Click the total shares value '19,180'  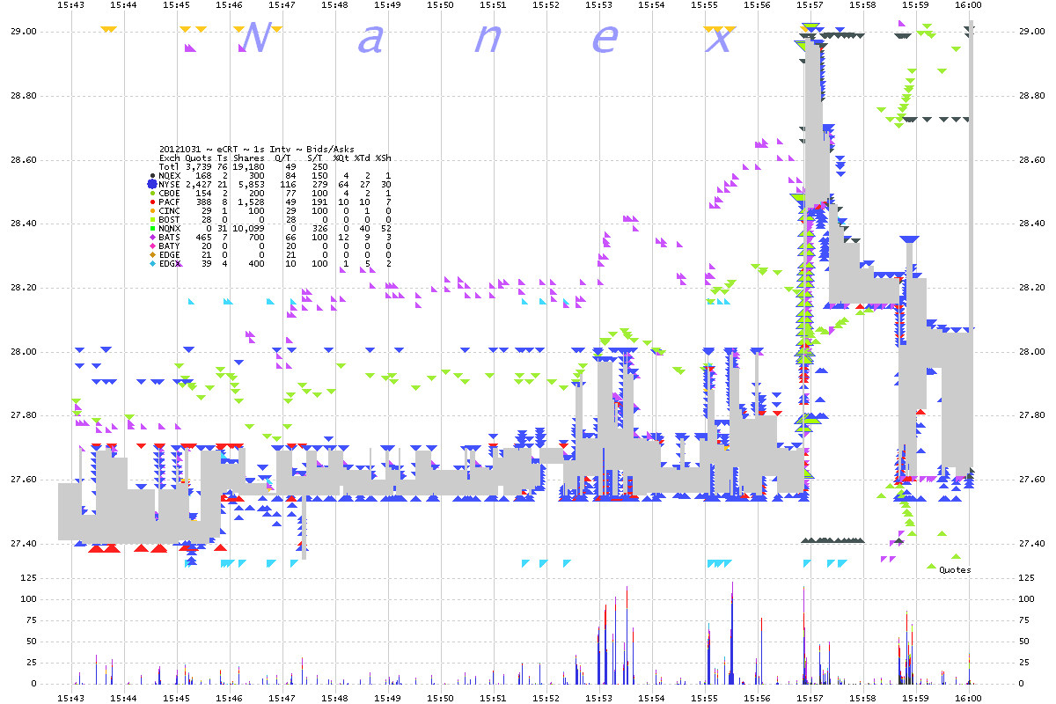[248, 167]
